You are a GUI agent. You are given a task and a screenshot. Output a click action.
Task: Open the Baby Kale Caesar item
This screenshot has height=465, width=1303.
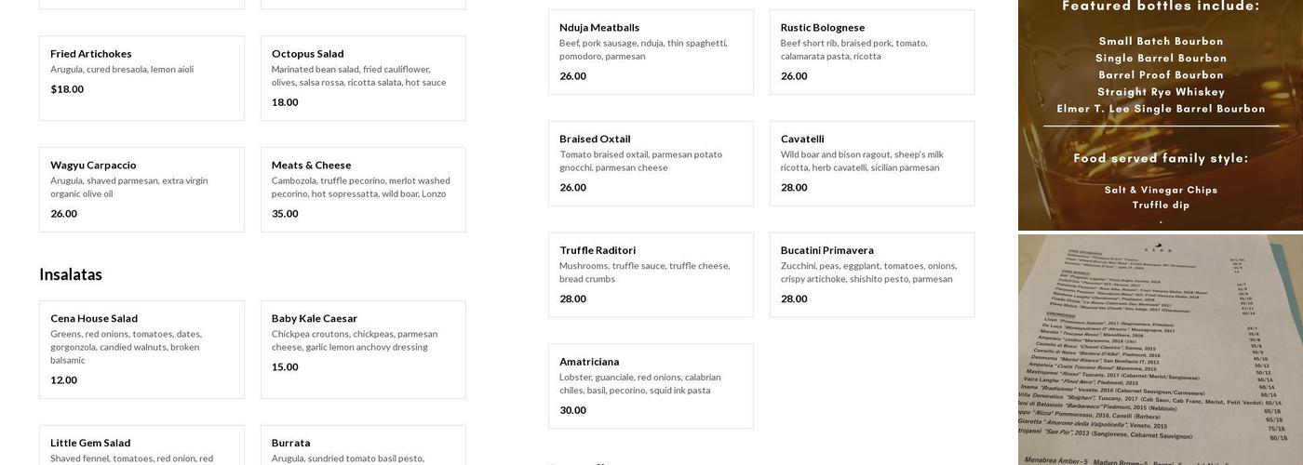coord(363,350)
